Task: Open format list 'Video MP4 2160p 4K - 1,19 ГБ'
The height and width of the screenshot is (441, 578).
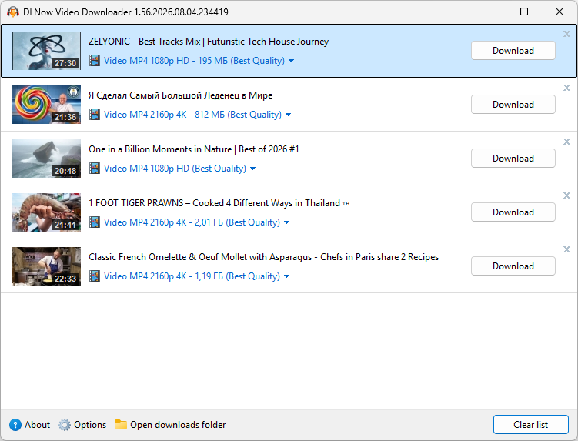Action: pyautogui.click(x=192, y=276)
